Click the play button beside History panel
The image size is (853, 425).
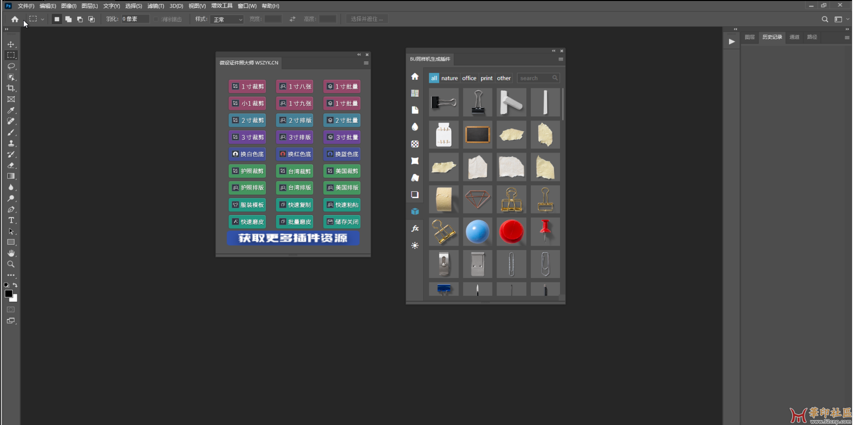[x=732, y=42]
